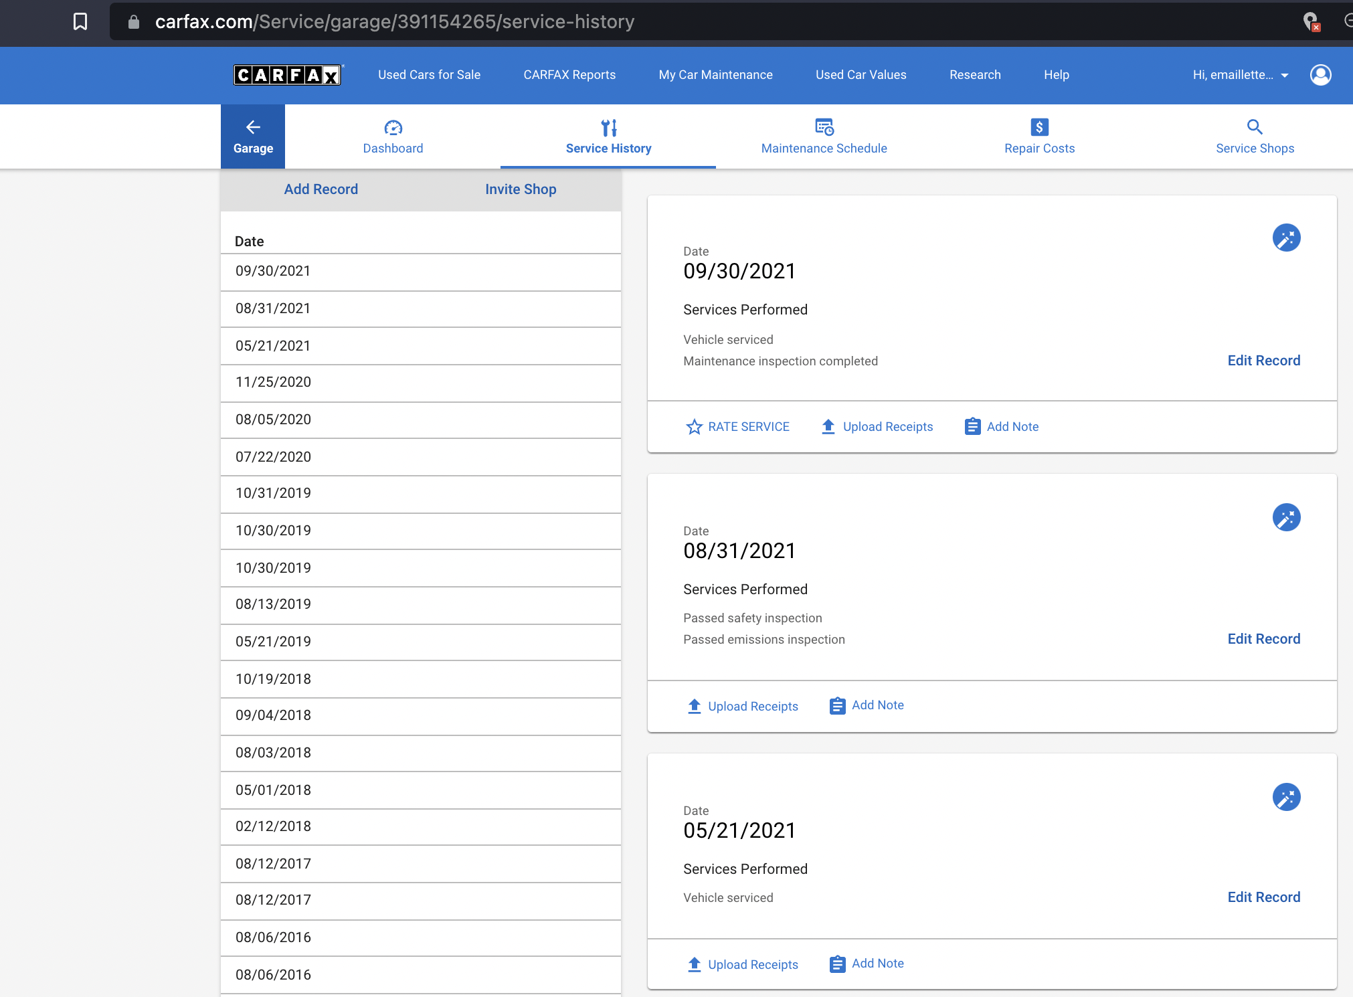Switch to the Dashboard tab
Screen dimensions: 1353x997
(393, 137)
